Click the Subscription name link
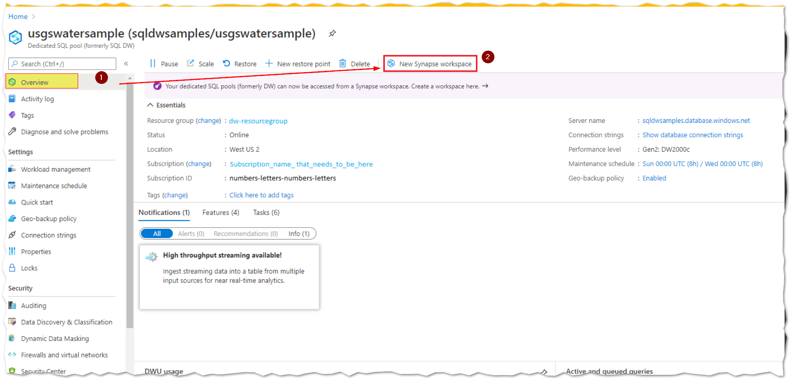Viewport: 791px width, 380px height. click(x=301, y=164)
